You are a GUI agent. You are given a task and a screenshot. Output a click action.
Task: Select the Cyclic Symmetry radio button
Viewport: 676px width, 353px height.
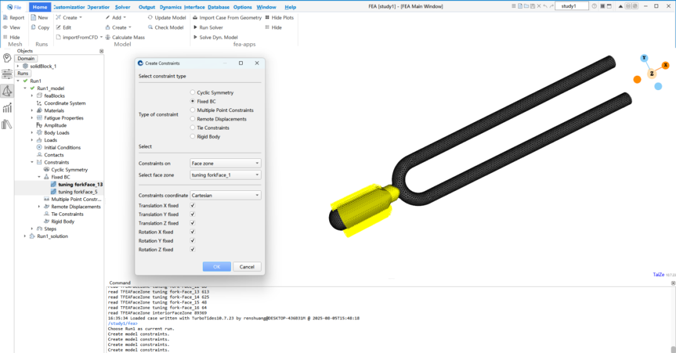click(x=193, y=92)
